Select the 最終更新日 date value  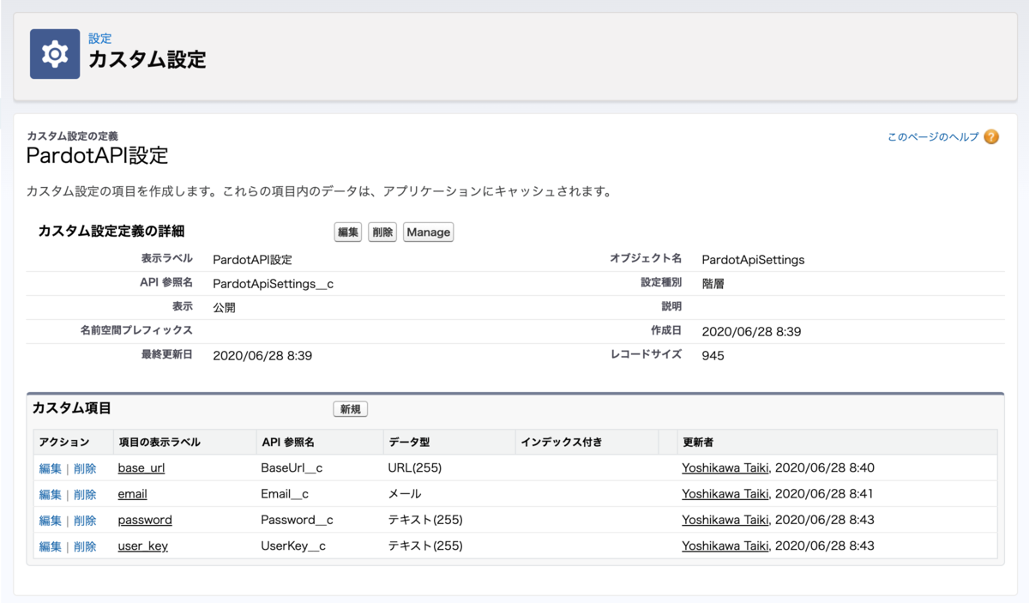[x=262, y=355]
